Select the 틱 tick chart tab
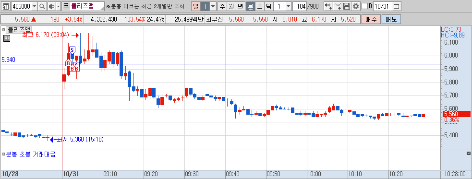472x179 pixels. (269, 6)
